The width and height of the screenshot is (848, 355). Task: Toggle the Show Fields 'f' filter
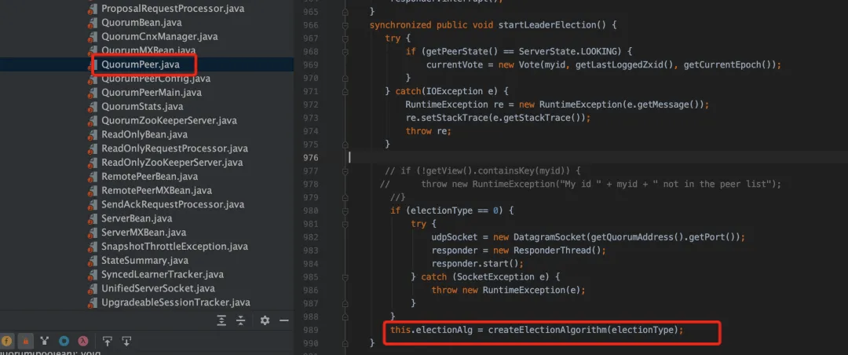(x=7, y=341)
